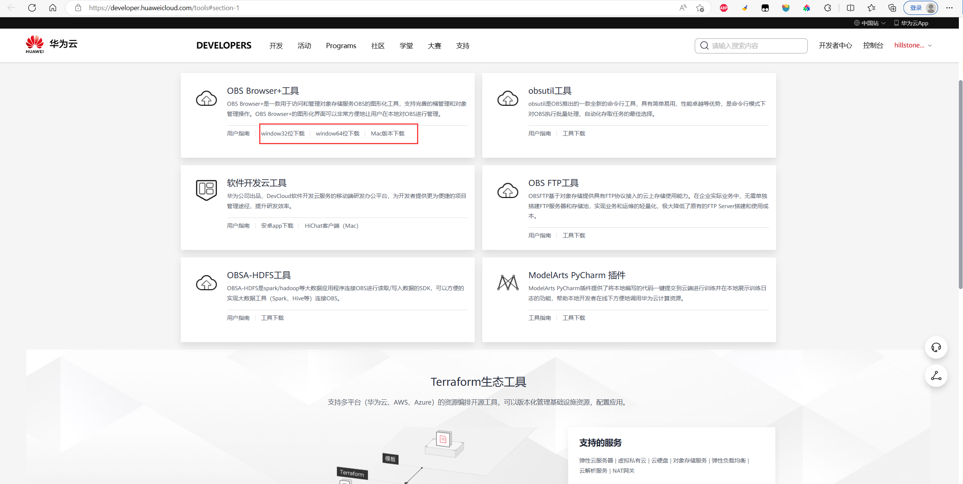
Task: Click the floating share/feedback button
Action: pyautogui.click(x=936, y=376)
